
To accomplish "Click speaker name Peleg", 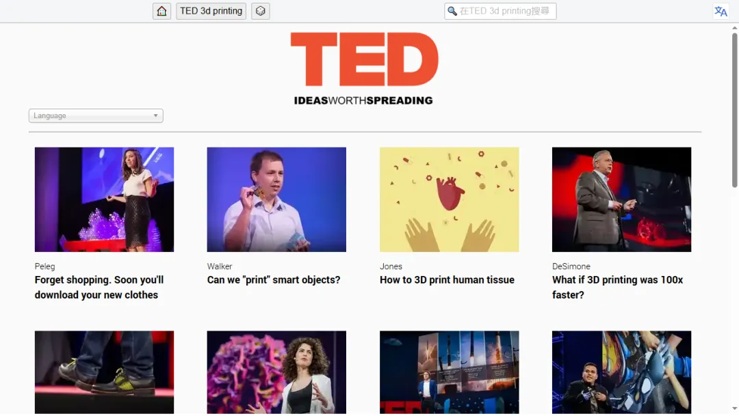I will (x=44, y=266).
